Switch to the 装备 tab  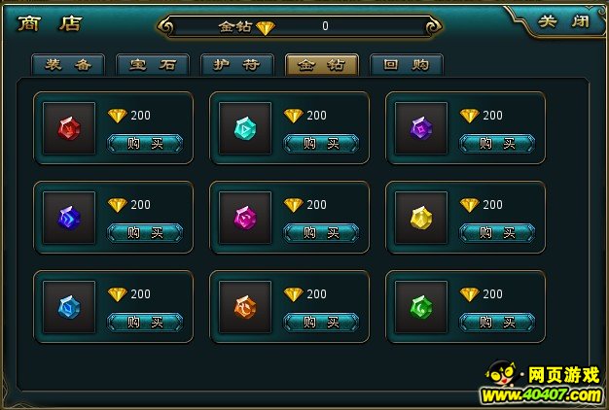click(68, 65)
